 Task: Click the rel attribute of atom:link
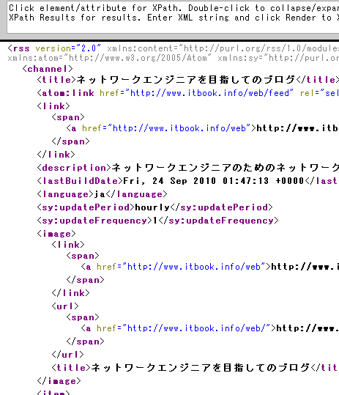[319, 93]
